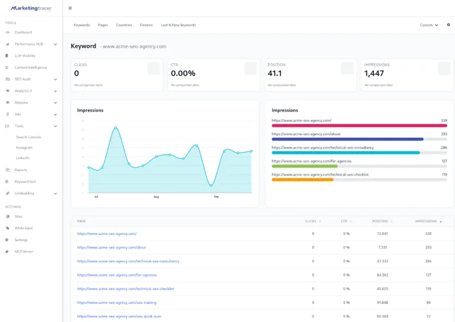Open Search Console submenu item
This screenshot has height=322, width=455.
(28, 137)
